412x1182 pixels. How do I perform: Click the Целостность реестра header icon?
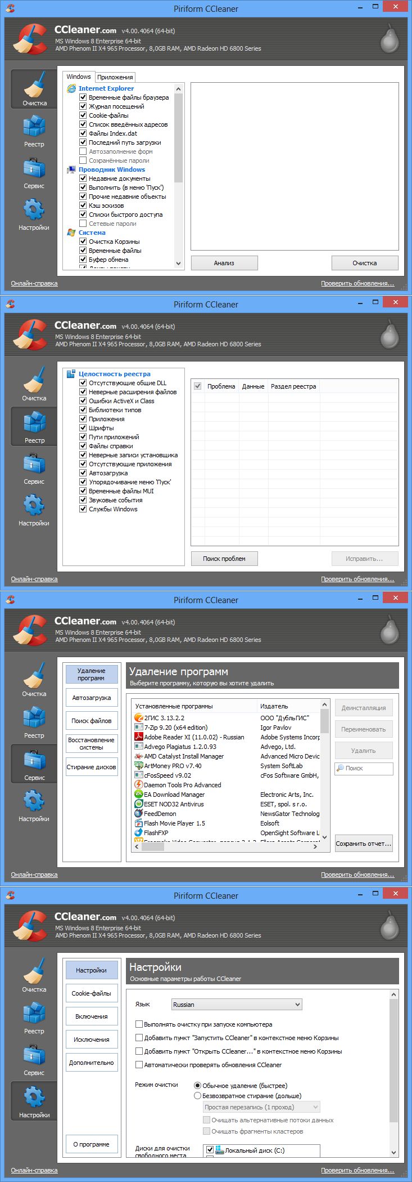tap(71, 374)
